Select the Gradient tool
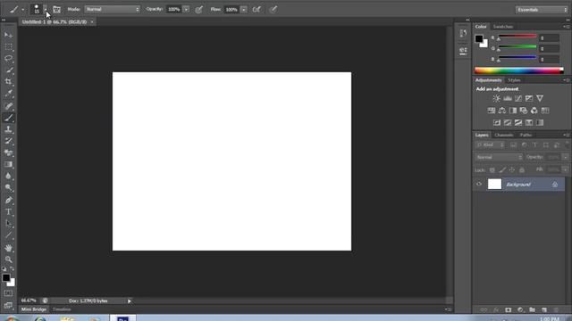This screenshot has width=572, height=321. coord(8,164)
